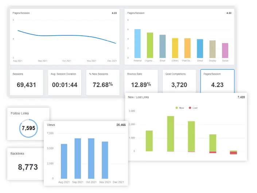Click the Follow Links circular gauge
The width and height of the screenshot is (257, 193).
click(x=28, y=128)
